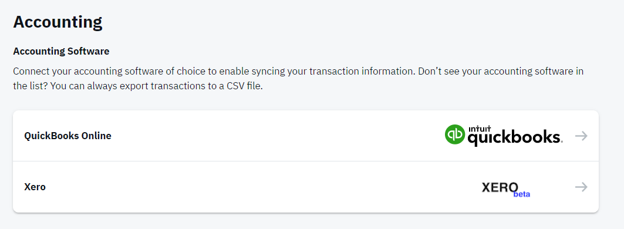Click the 'the list?' text on second line
Image resolution: width=624 pixels, height=229 pixels.
coord(31,86)
